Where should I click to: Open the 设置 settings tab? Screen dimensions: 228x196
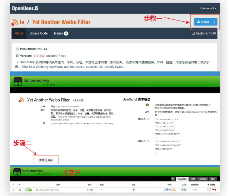click(193, 179)
